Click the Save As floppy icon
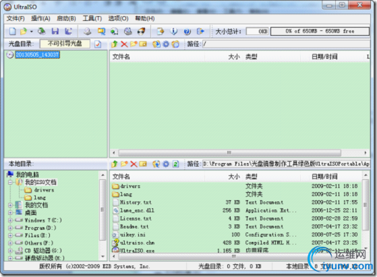This screenshot has width=377, height=277. (68, 31)
